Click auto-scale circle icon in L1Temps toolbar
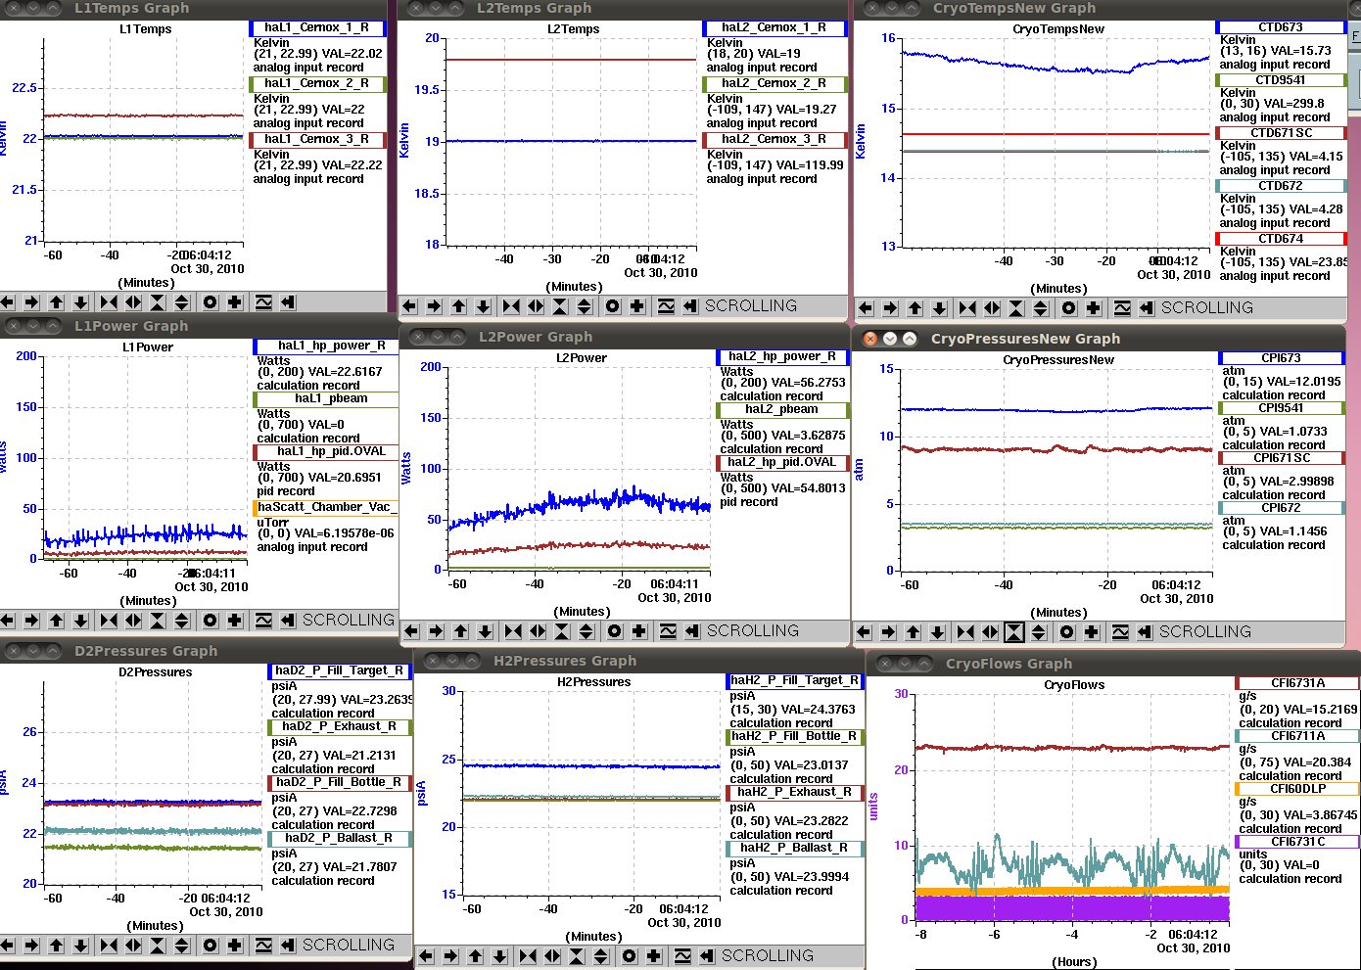This screenshot has width=1361, height=970. pyautogui.click(x=210, y=302)
